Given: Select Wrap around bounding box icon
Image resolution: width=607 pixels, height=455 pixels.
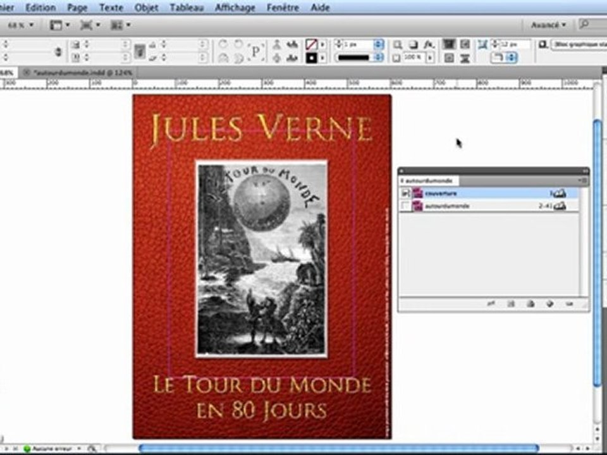Looking at the screenshot, I should 465,44.
